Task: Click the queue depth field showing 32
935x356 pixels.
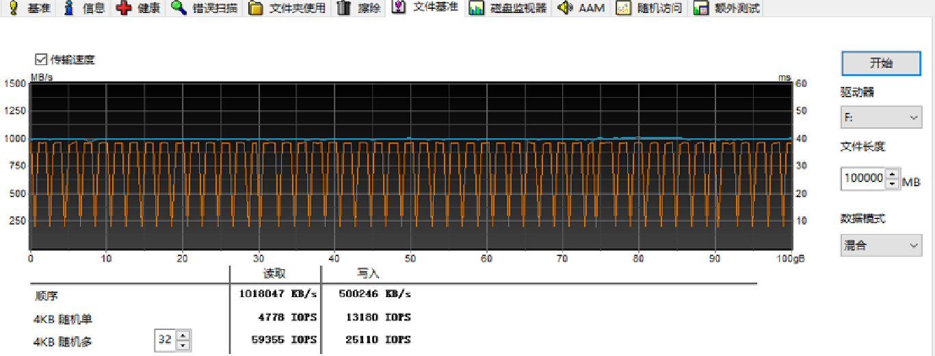Action: click(166, 340)
